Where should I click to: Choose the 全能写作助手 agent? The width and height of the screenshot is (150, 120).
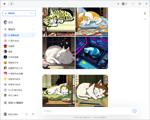tap(15, 79)
